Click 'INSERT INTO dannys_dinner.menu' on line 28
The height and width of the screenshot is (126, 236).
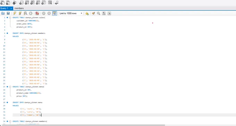click(27, 103)
